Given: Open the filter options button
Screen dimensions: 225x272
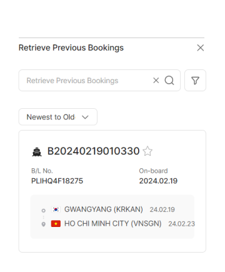Looking at the screenshot, I should coord(195,80).
